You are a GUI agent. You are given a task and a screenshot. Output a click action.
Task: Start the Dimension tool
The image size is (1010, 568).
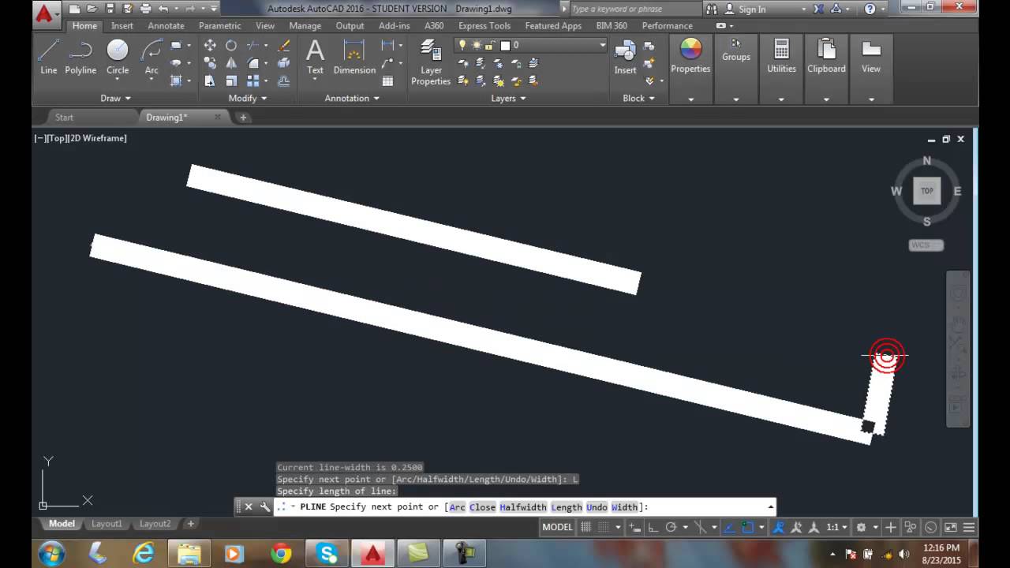354,57
